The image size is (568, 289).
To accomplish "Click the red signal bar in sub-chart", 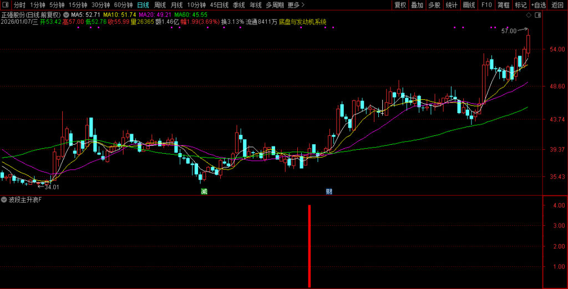I will point(309,246).
